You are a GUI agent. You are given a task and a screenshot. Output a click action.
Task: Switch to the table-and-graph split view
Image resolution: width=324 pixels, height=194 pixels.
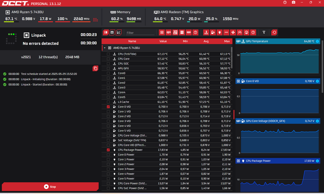point(106,32)
